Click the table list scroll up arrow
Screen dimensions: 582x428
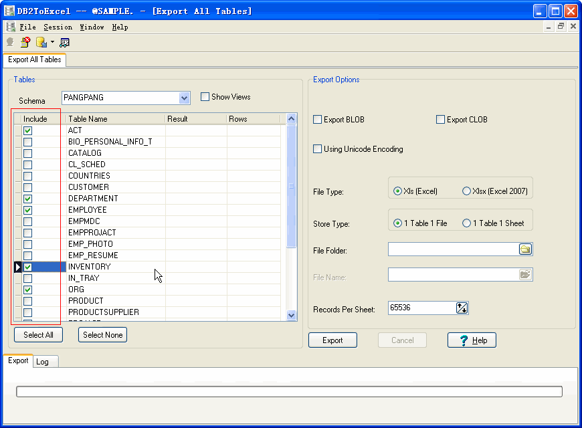point(292,119)
